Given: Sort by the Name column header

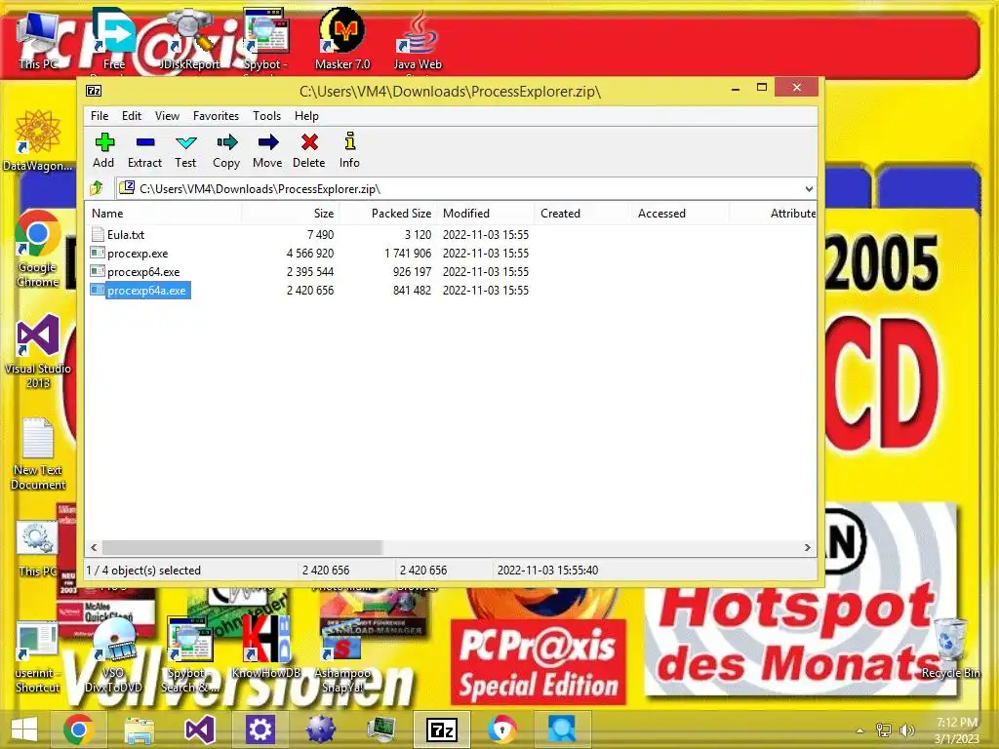Looking at the screenshot, I should (163, 214).
